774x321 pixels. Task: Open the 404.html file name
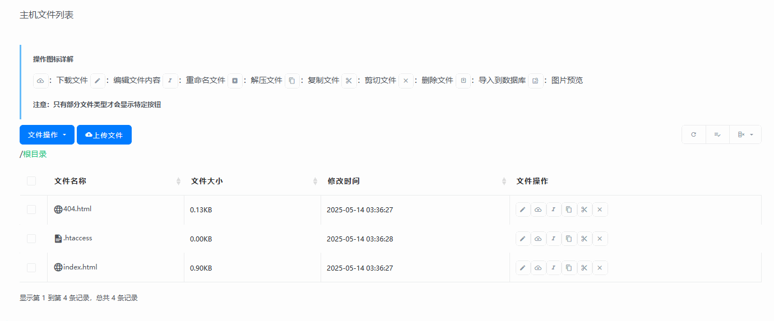(77, 209)
